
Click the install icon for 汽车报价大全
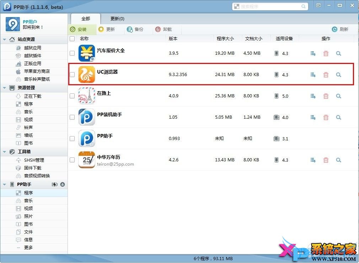click(313, 54)
